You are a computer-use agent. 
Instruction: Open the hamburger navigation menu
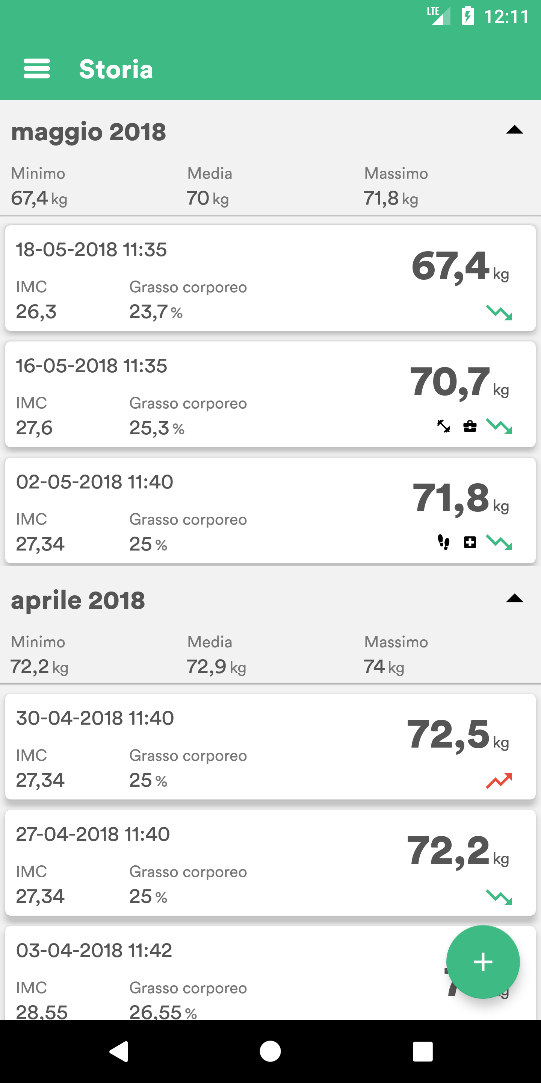pos(37,69)
